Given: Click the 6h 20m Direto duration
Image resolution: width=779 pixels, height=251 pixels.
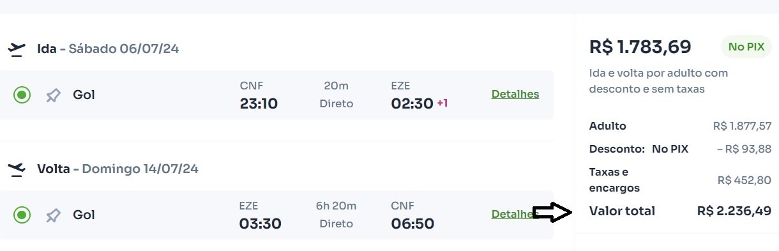Looking at the screenshot, I should pos(336,215).
